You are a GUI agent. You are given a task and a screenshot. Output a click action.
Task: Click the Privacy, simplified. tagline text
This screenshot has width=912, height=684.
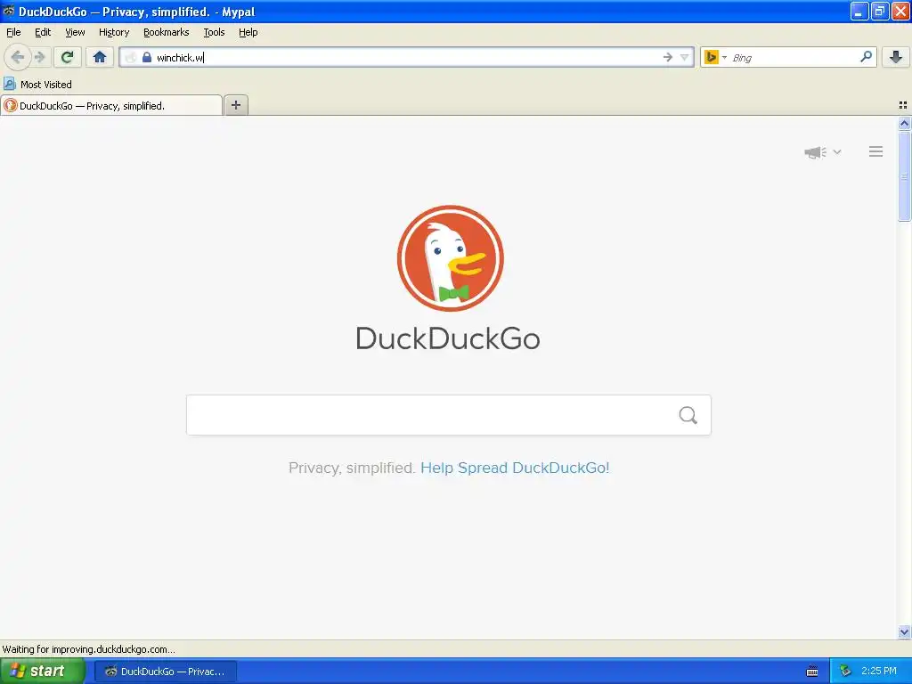[351, 468]
